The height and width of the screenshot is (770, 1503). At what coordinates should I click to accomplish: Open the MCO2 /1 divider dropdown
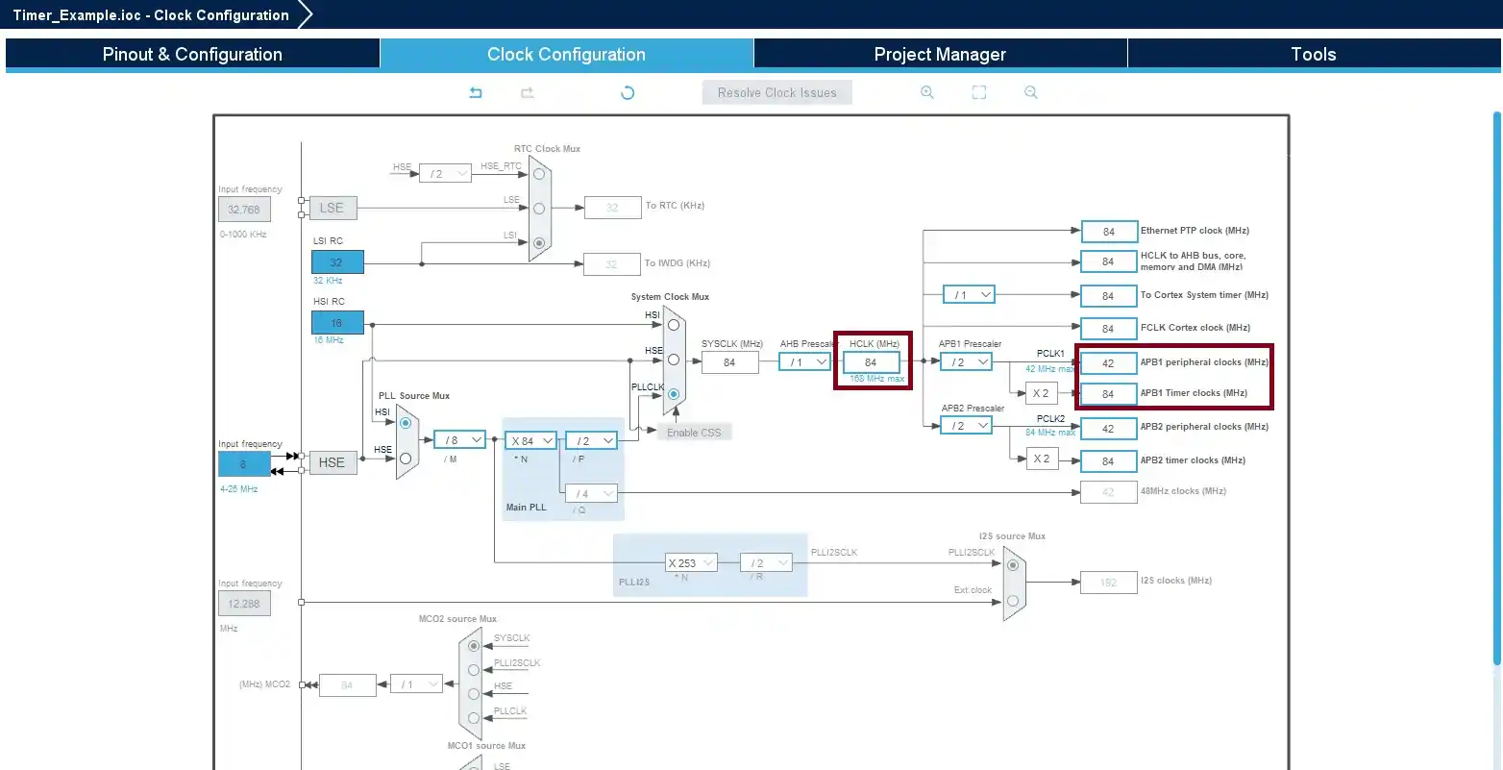click(416, 683)
